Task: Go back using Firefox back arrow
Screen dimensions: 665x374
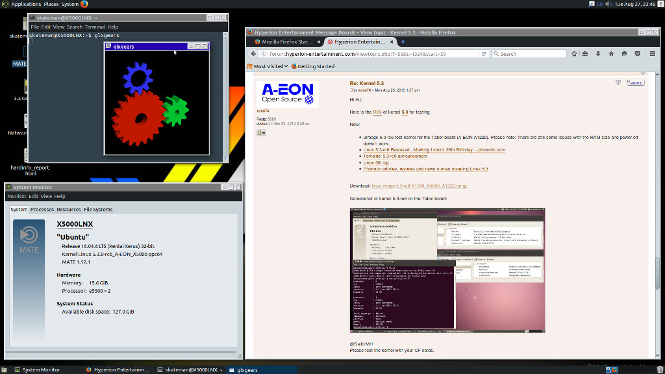Action: (x=253, y=54)
